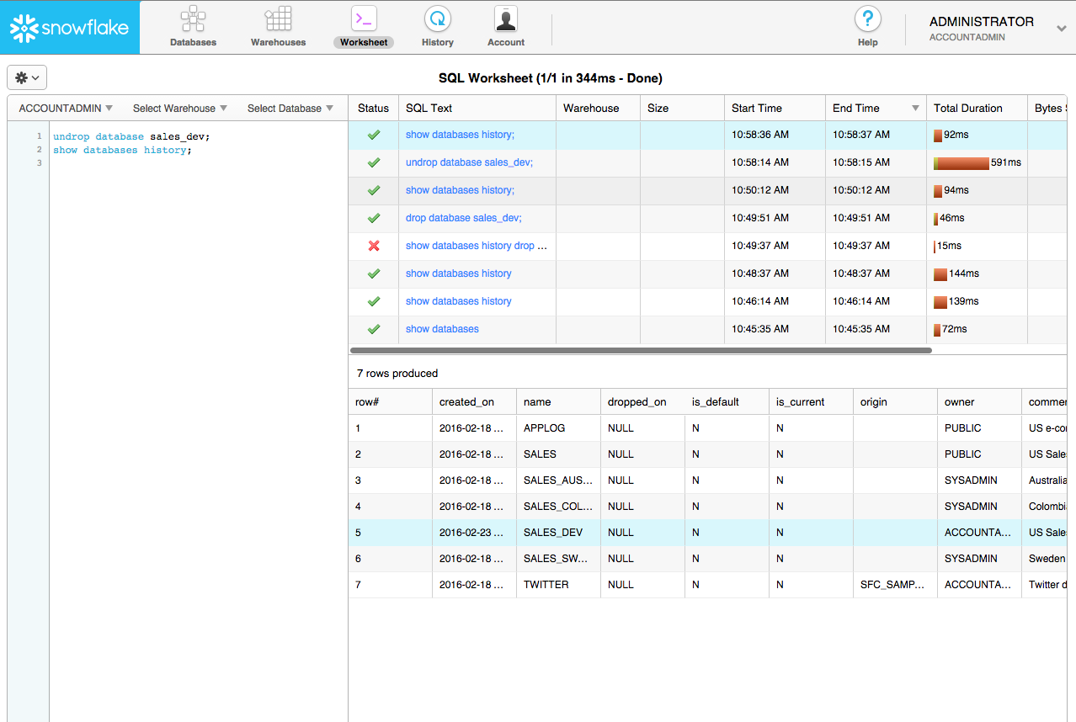The image size is (1076, 722).
Task: Select the Worksheet icon in top navigation
Action: (364, 19)
